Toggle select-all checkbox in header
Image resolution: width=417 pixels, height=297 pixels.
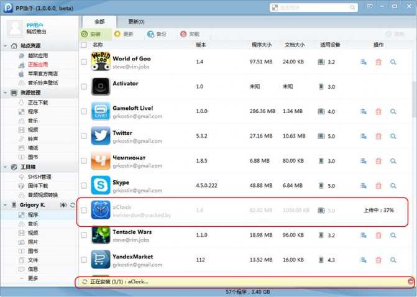coord(84,45)
